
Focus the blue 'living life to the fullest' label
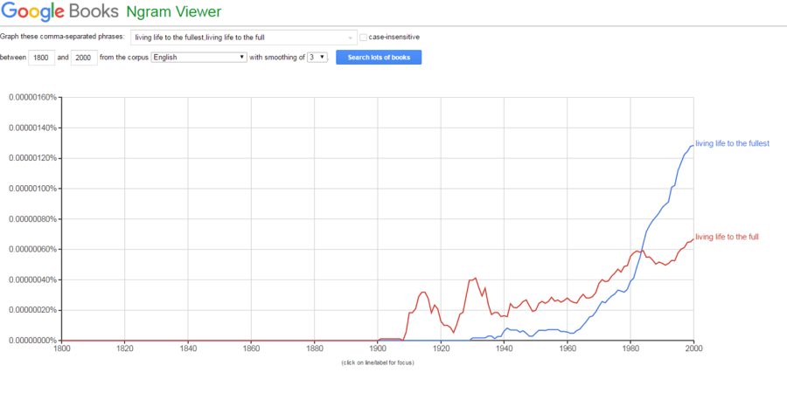tap(731, 143)
